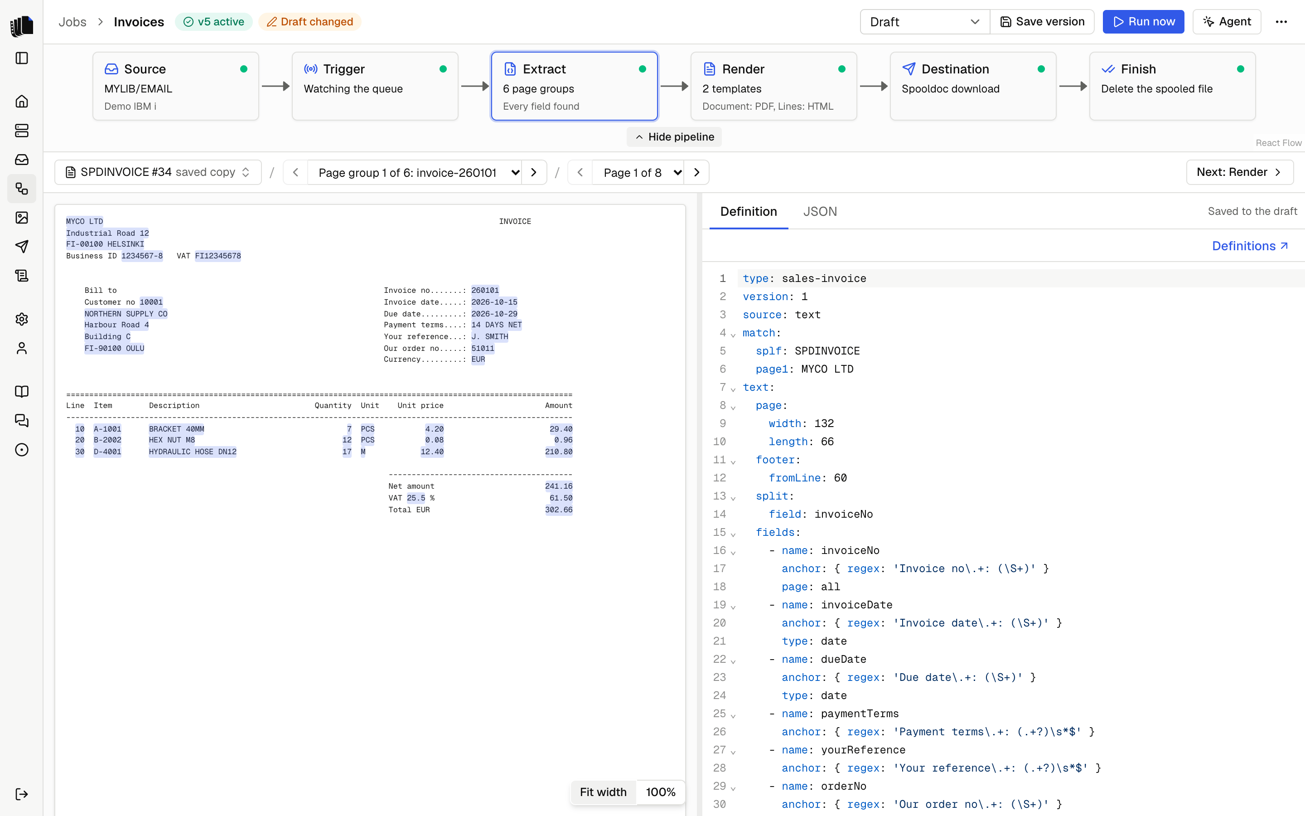
Task: Open the Home icon in sidebar
Action: click(22, 102)
